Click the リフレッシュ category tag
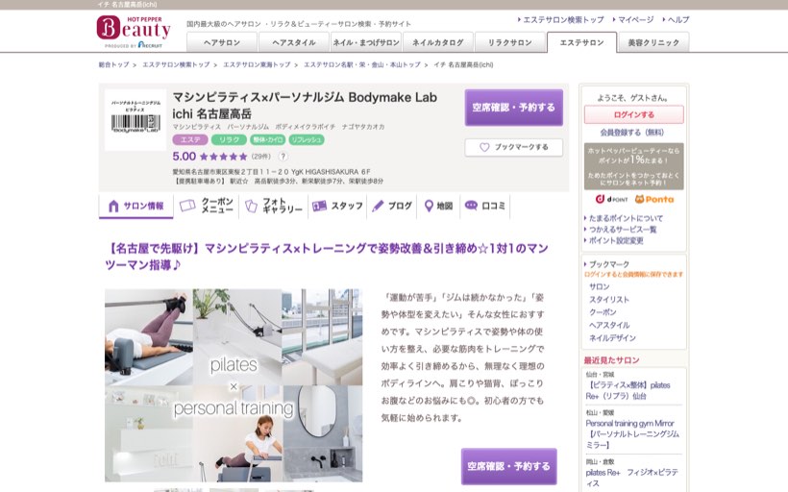Screen dimensions: 788x492 tap(306, 139)
